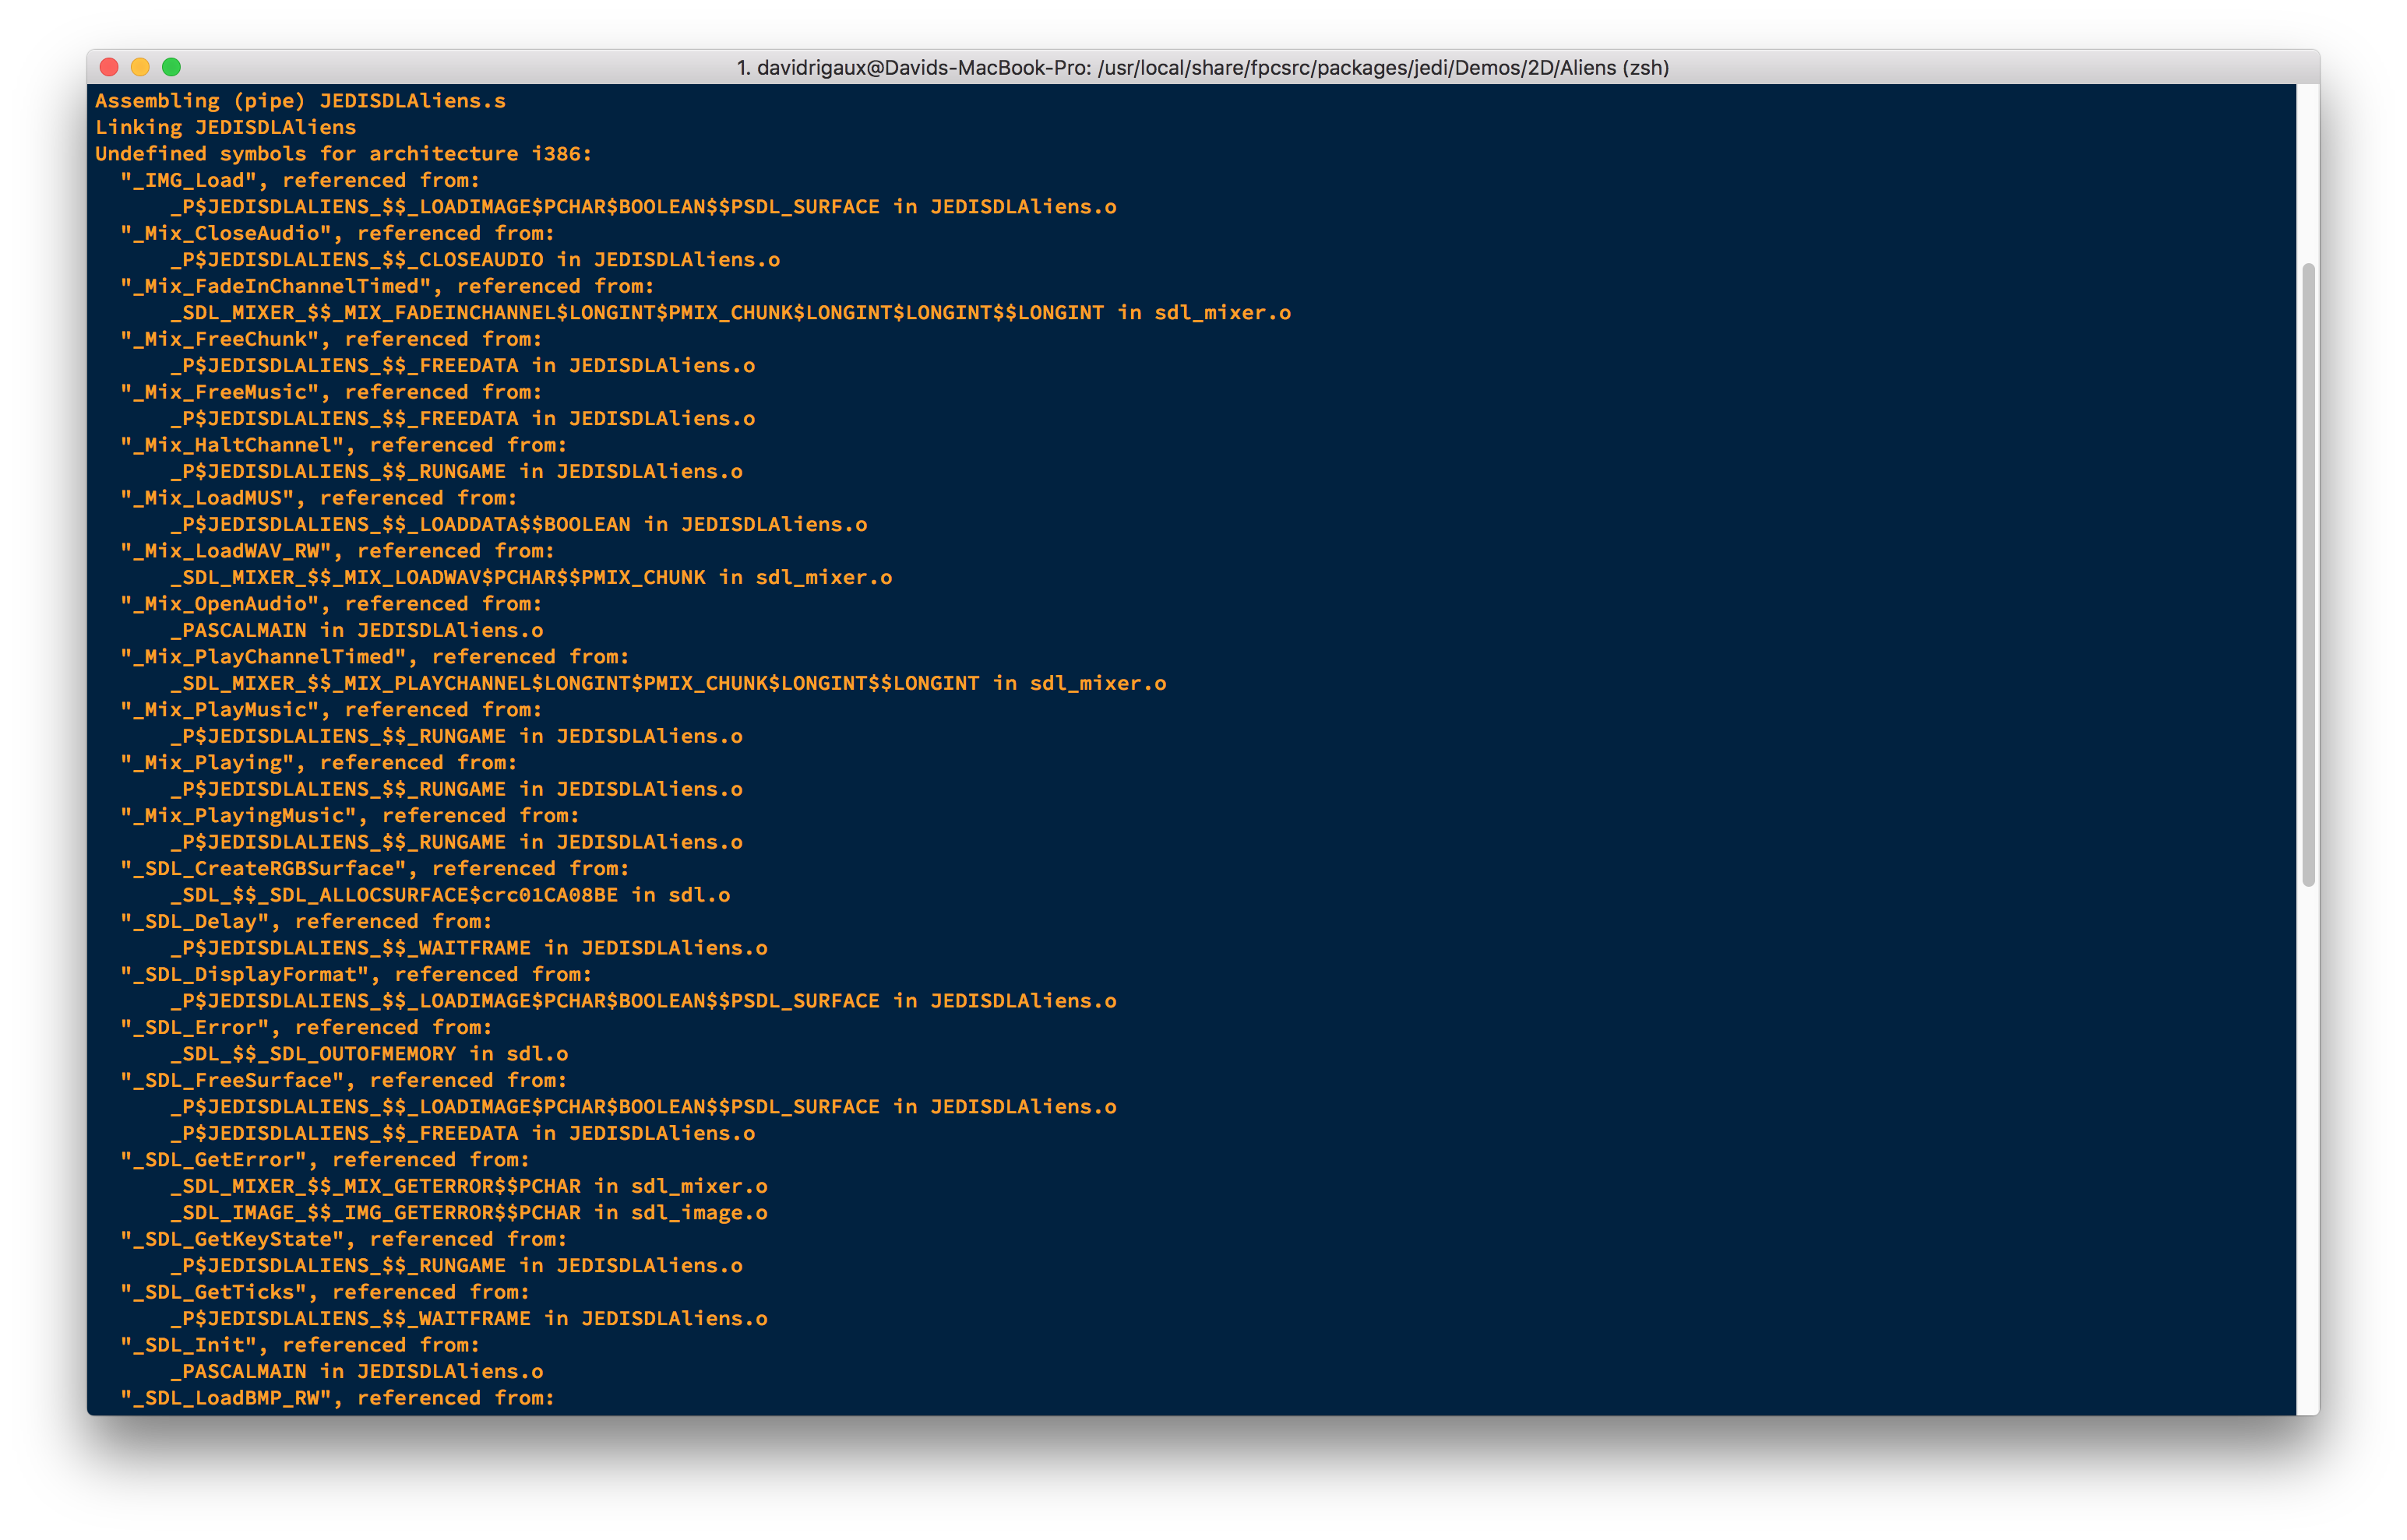Click the "_Mix_PlayChannelTimed" referenced from line
This screenshot has width=2407, height=1540.
coord(375,657)
